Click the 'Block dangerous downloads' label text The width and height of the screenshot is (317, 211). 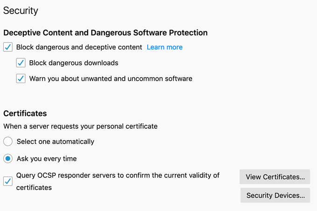coord(74,63)
